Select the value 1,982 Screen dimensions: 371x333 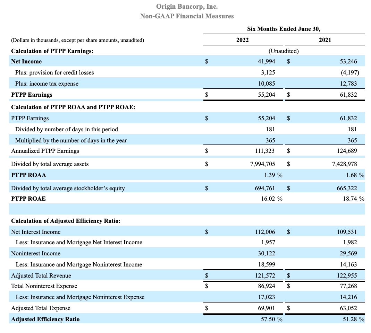(x=350, y=242)
